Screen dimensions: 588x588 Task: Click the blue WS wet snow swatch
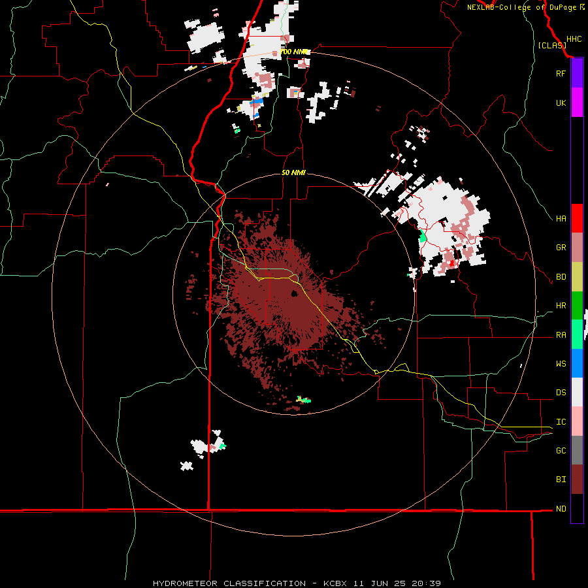[577, 363]
